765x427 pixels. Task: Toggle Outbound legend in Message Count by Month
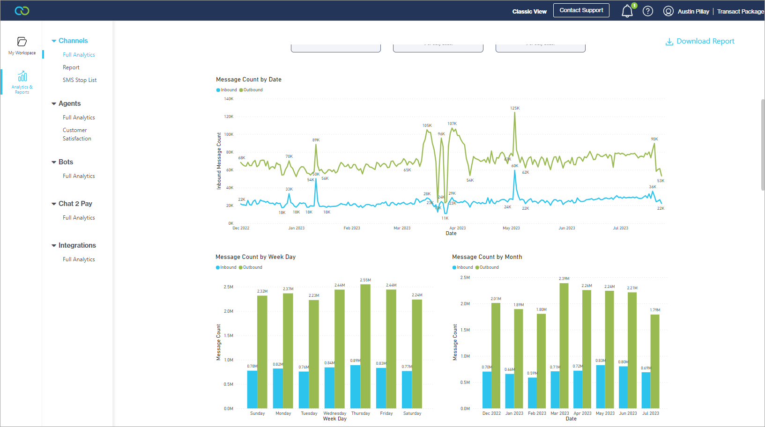pyautogui.click(x=487, y=267)
